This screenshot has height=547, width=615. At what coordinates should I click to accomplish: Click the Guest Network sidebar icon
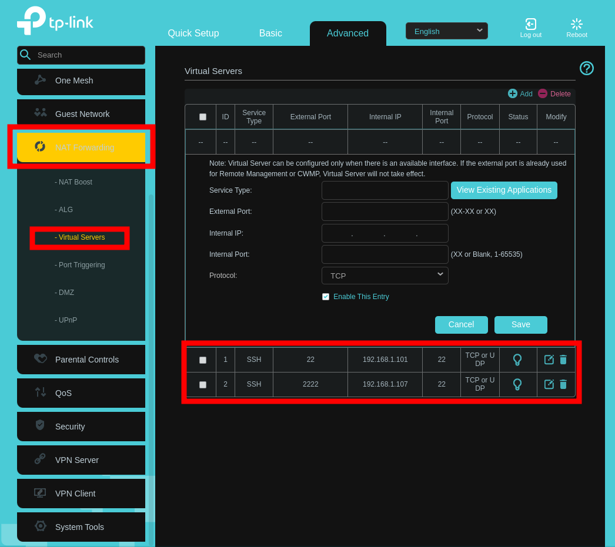(40, 113)
